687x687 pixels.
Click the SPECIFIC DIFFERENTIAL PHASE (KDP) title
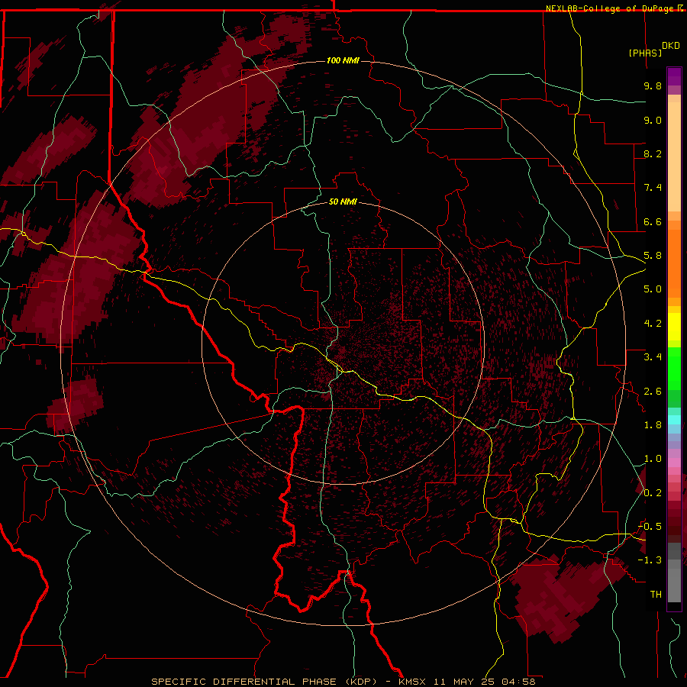(x=264, y=682)
